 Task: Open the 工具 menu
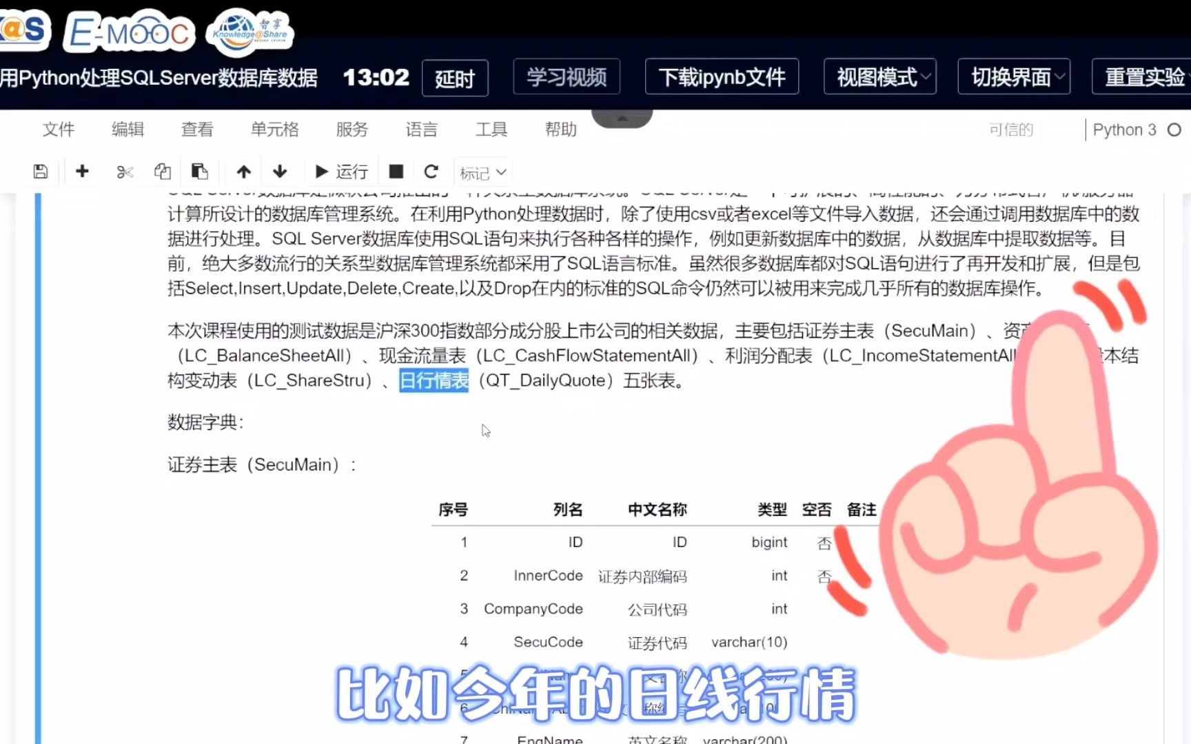[491, 130]
